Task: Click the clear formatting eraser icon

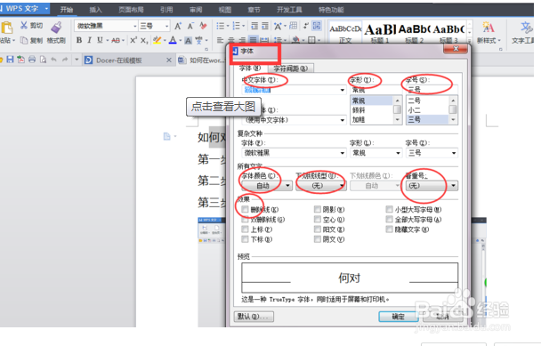Action: coord(203,26)
